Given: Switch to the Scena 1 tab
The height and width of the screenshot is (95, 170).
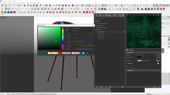Looking at the screenshot, I should (x=2, y=15).
